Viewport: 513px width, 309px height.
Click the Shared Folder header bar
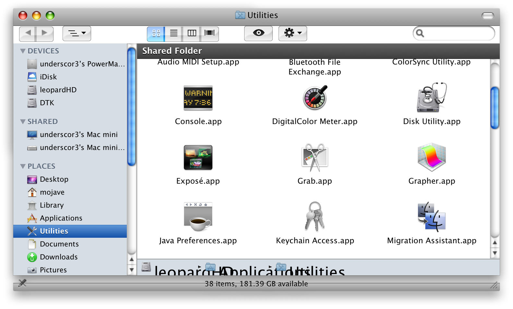point(318,51)
